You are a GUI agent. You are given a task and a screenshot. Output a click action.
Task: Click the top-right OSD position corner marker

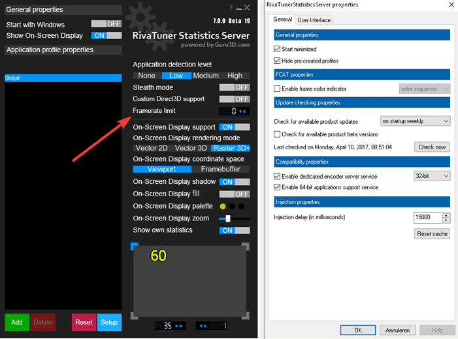click(x=246, y=246)
